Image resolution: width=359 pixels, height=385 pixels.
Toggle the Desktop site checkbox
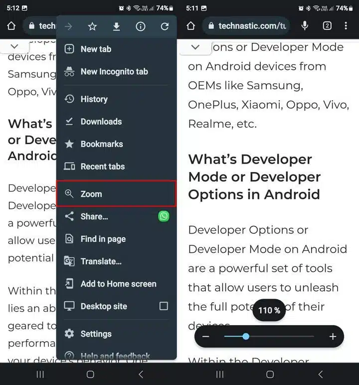(x=164, y=306)
